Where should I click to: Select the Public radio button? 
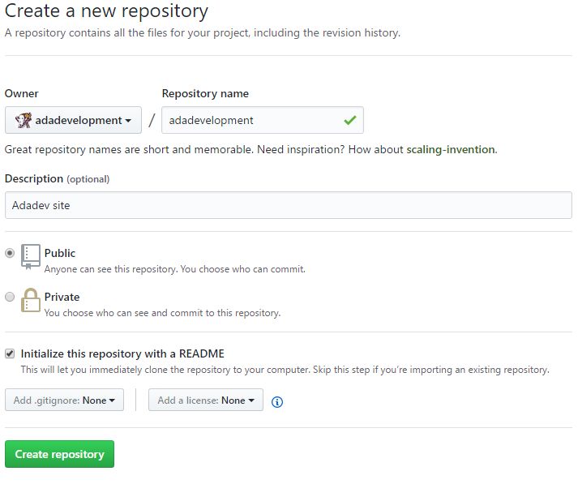click(10, 253)
